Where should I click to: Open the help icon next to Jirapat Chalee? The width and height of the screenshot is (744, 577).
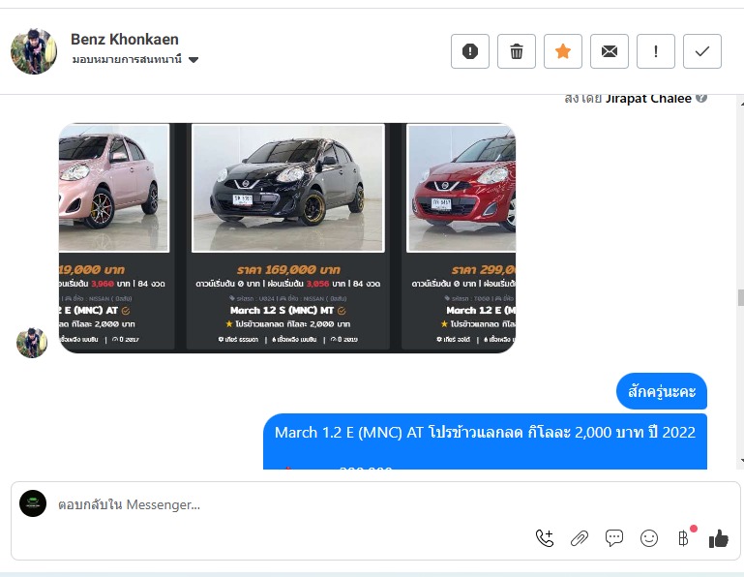coord(701,98)
